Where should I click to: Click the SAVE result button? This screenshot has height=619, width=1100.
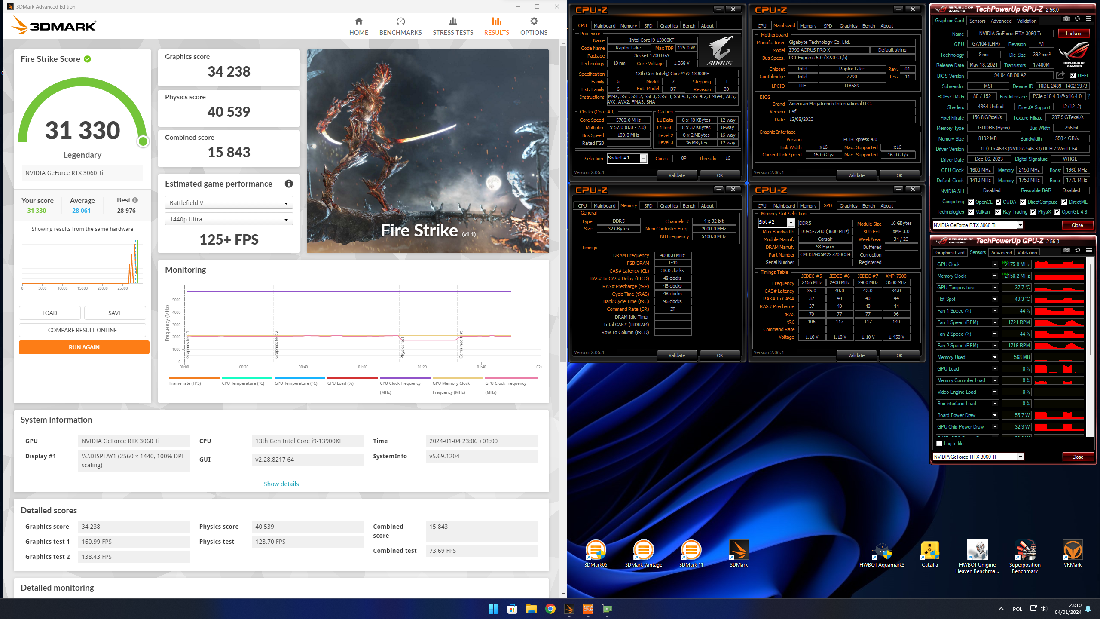click(115, 313)
